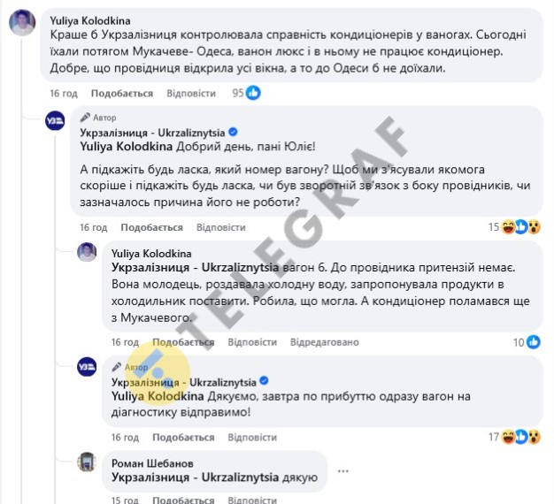Open Ukrzaliznytsia logo avatar on second reply
The height and width of the screenshot is (504, 554).
(x=87, y=367)
